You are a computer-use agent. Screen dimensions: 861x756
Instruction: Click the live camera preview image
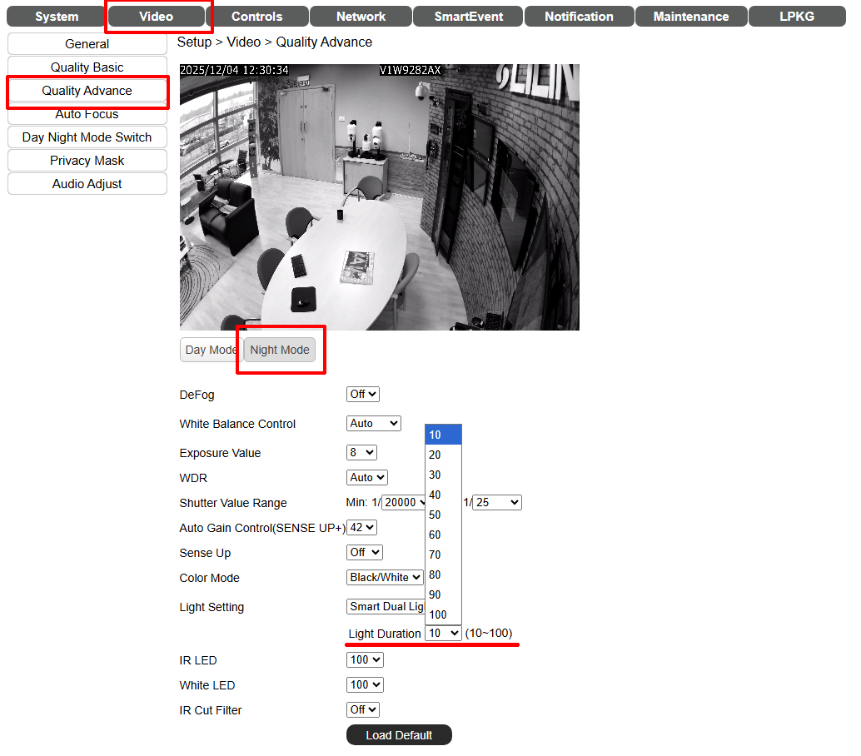click(x=379, y=197)
